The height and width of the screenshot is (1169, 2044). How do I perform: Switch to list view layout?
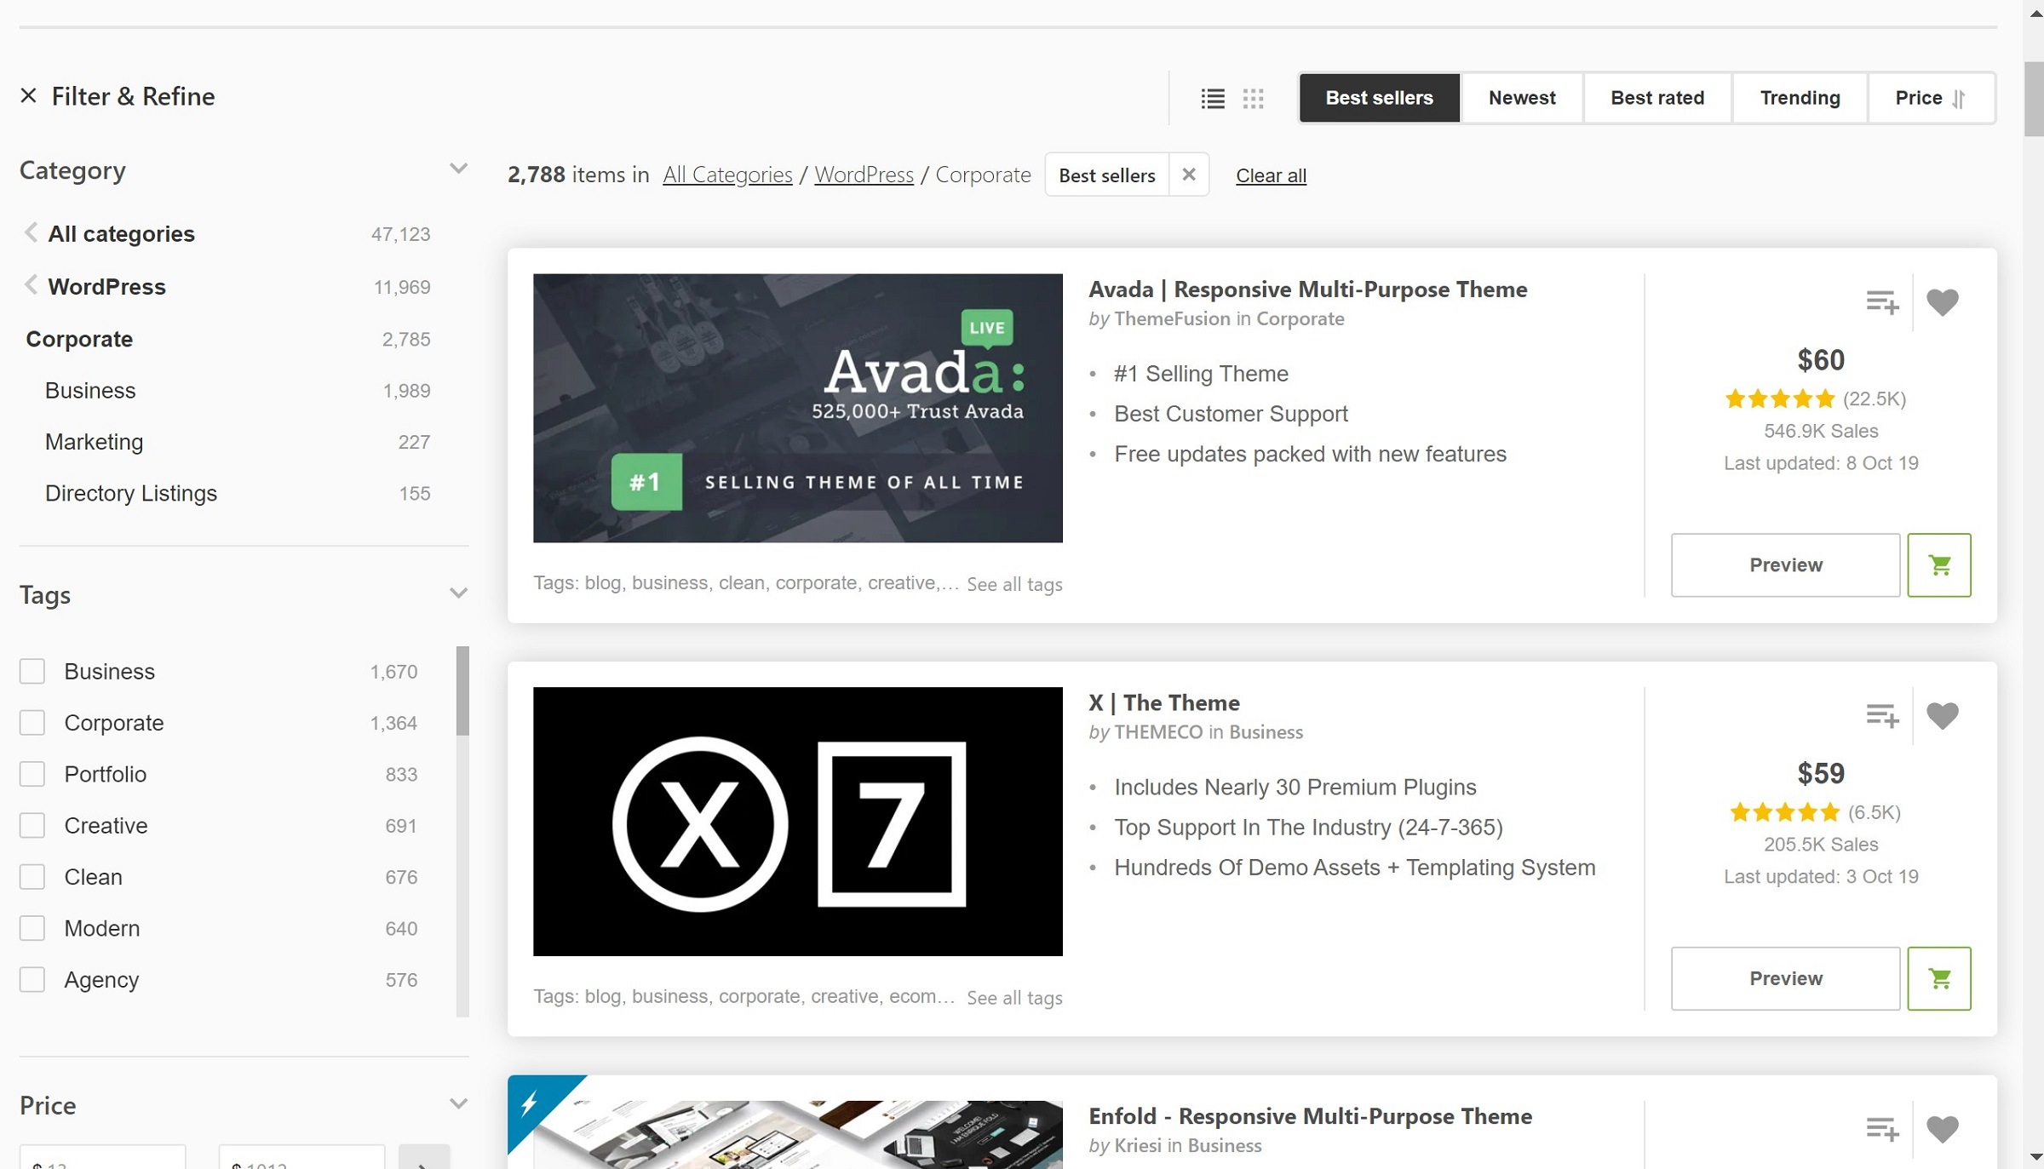[x=1213, y=99]
